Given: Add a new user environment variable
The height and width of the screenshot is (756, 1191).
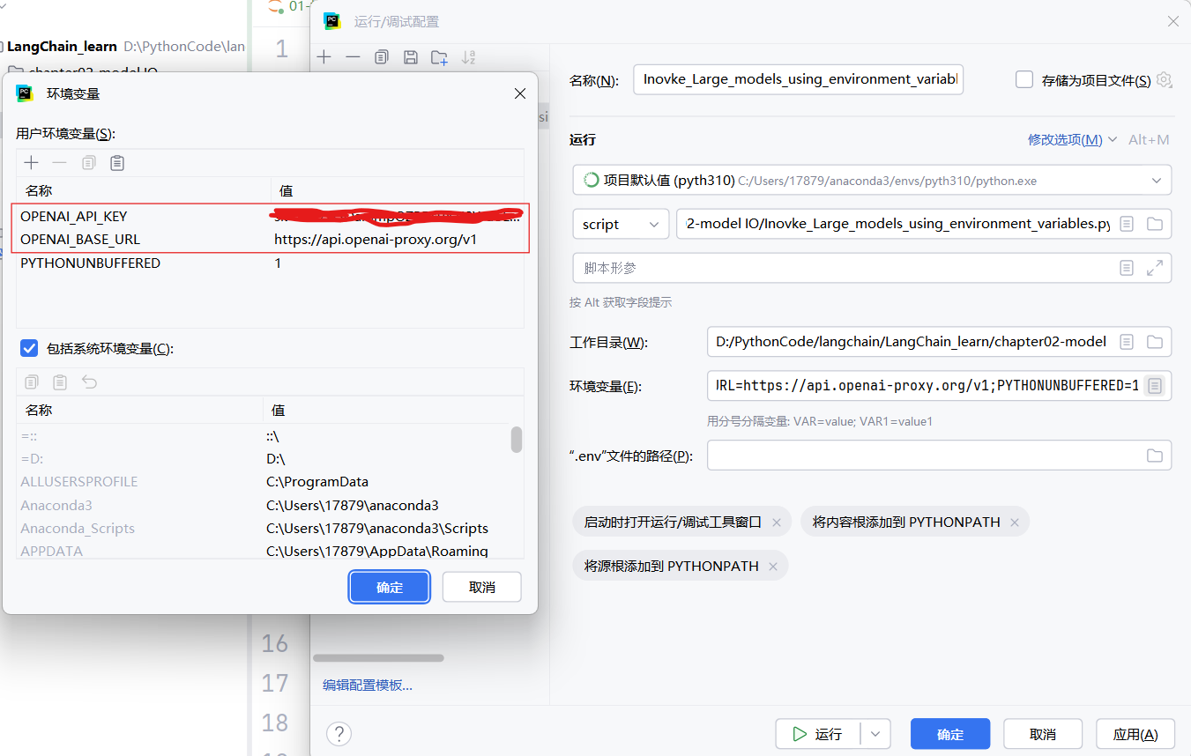Looking at the screenshot, I should (31, 162).
